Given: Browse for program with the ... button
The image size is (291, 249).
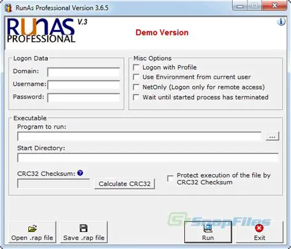Looking at the screenshot, I should point(272,136).
